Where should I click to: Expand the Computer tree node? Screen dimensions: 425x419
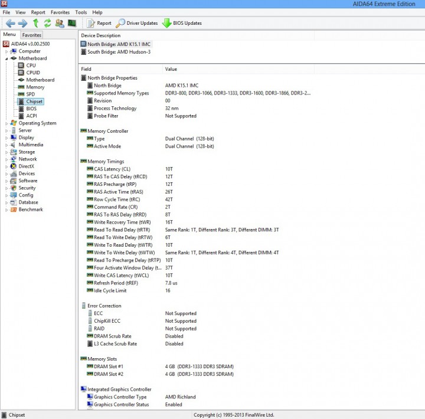6,51
